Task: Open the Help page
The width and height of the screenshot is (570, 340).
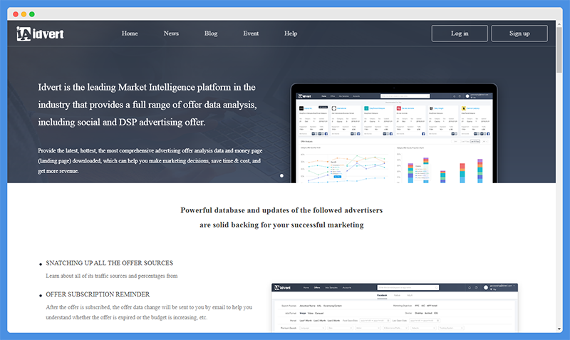Action: click(291, 34)
